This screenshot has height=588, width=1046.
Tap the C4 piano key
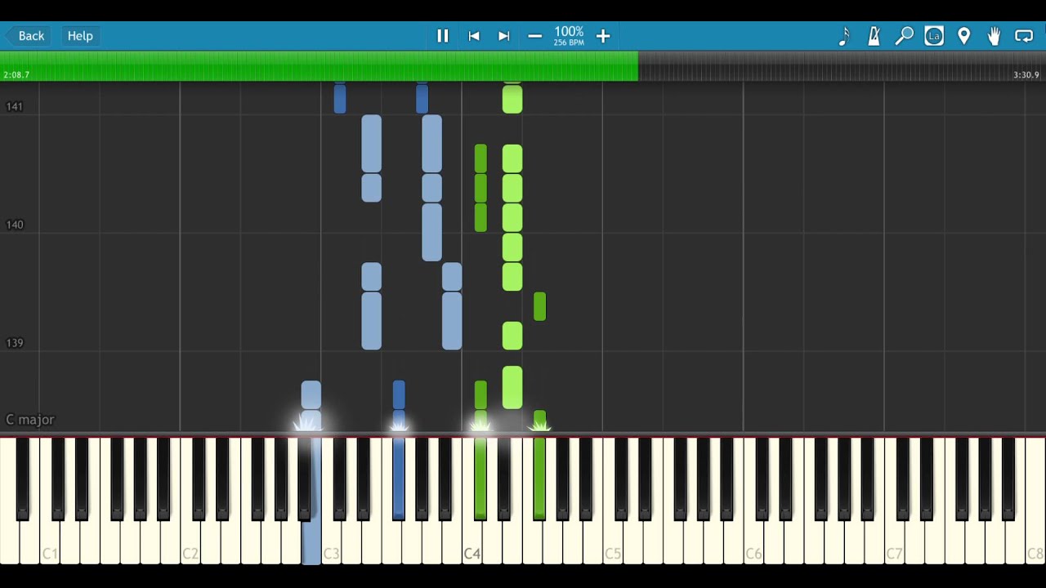[472, 543]
